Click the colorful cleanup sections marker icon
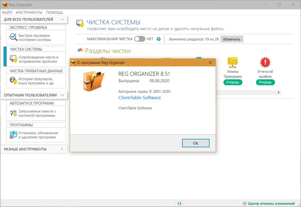The height and width of the screenshot is (207, 301). [x=80, y=50]
